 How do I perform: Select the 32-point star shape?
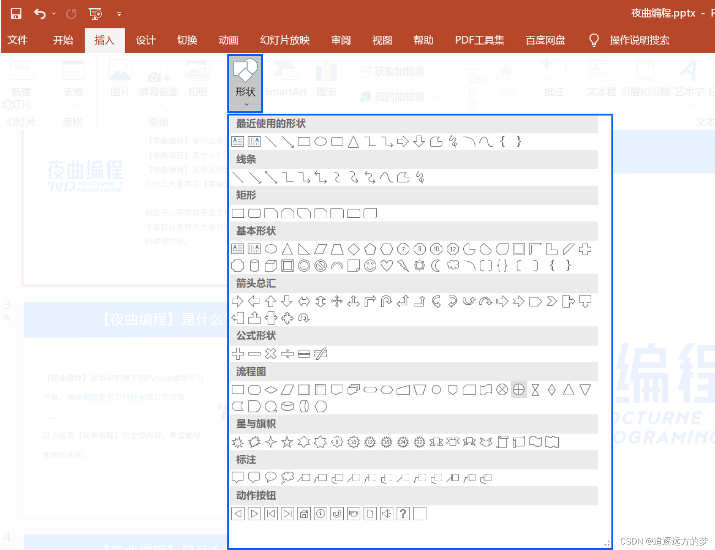coord(419,442)
